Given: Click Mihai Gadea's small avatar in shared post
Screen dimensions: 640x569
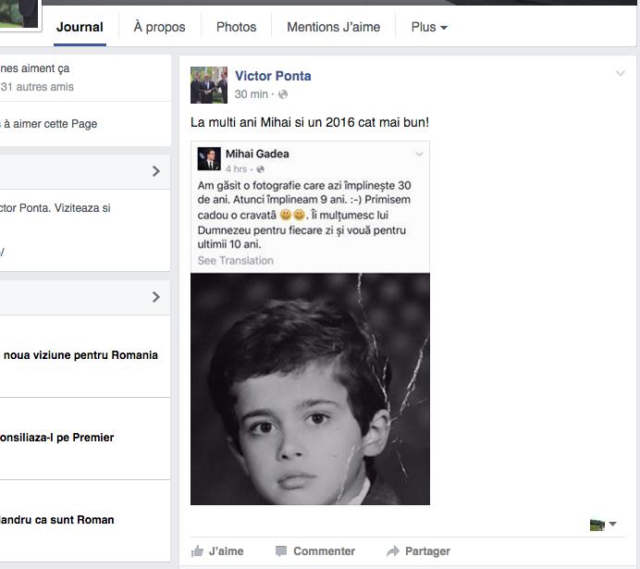Looking at the screenshot, I should tap(209, 159).
